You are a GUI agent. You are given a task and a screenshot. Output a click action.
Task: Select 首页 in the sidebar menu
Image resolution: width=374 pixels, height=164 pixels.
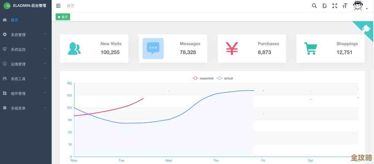tap(15, 20)
